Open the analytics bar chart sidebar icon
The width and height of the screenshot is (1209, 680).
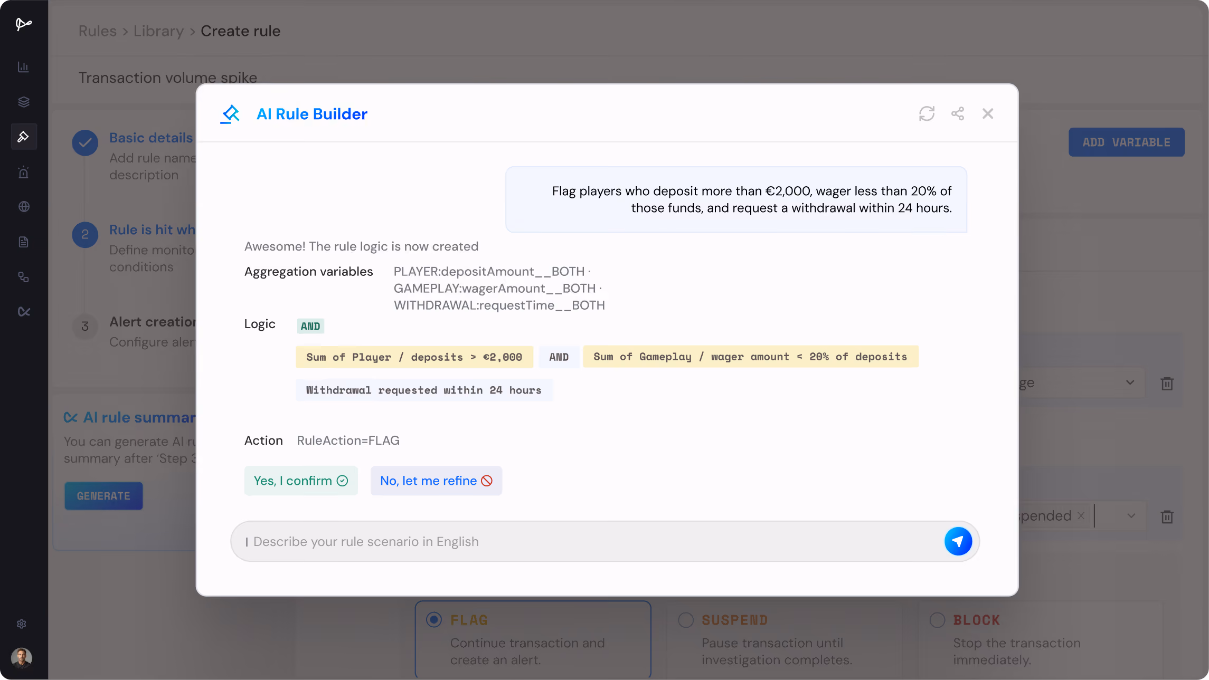coord(23,67)
